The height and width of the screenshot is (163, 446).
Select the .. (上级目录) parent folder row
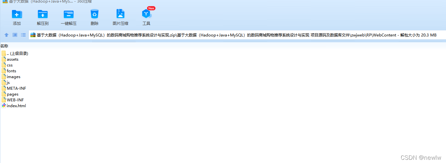coord(15,54)
